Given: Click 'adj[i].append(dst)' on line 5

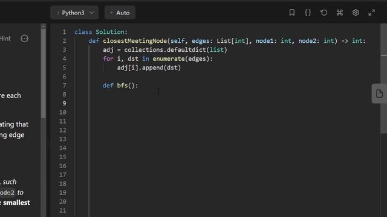Looking at the screenshot, I should pyautogui.click(x=149, y=68).
